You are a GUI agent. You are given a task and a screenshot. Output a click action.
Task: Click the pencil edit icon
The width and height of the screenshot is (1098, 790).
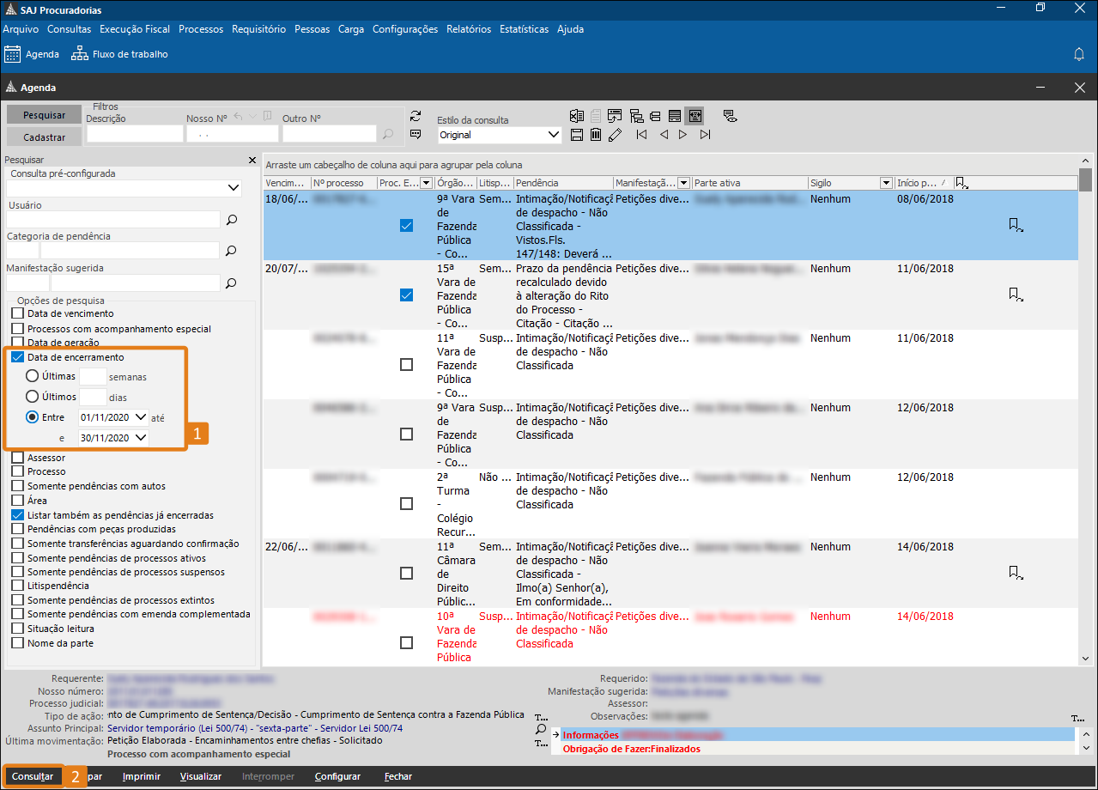pyautogui.click(x=615, y=135)
